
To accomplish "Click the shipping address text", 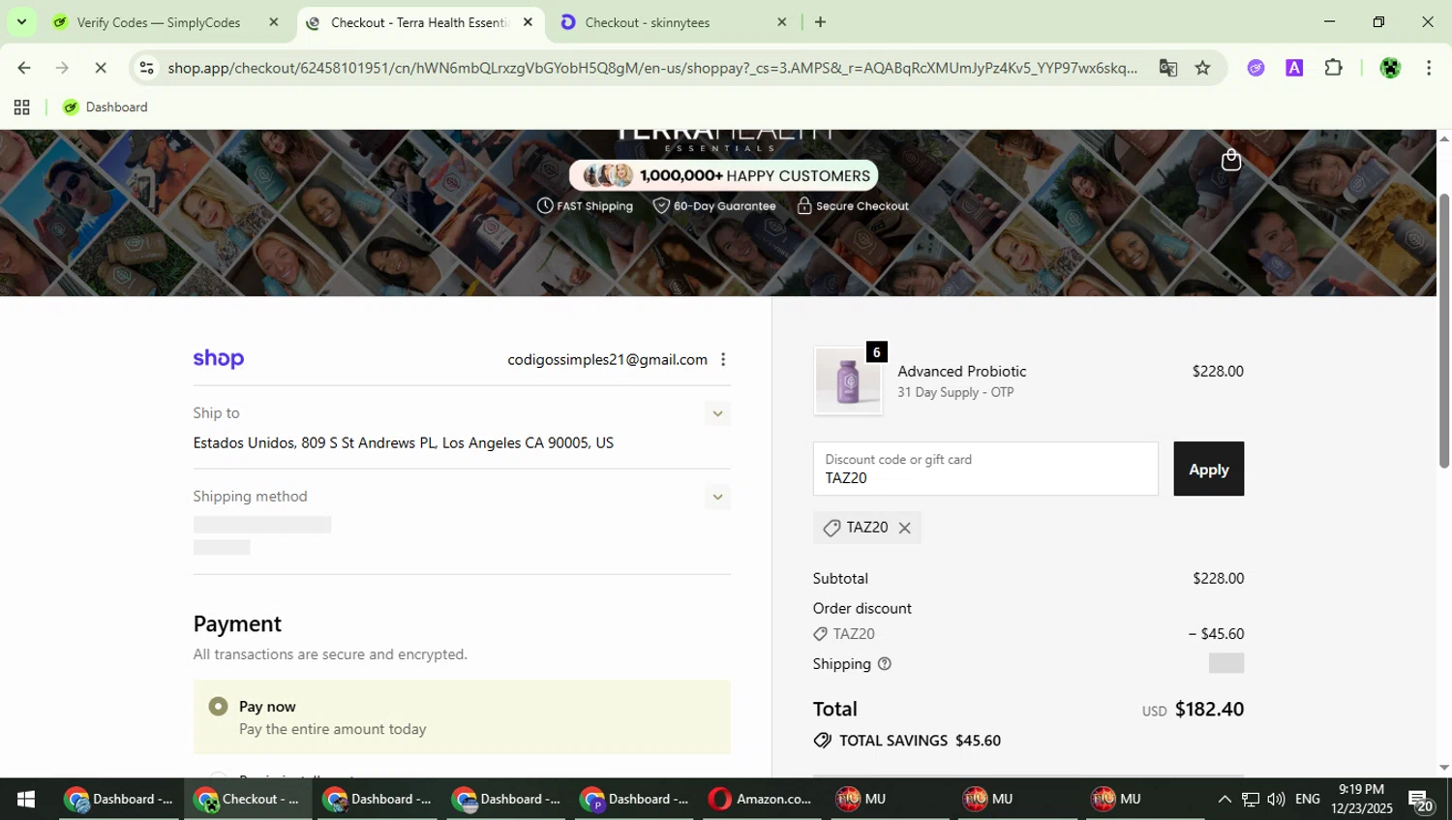I will (x=403, y=443).
